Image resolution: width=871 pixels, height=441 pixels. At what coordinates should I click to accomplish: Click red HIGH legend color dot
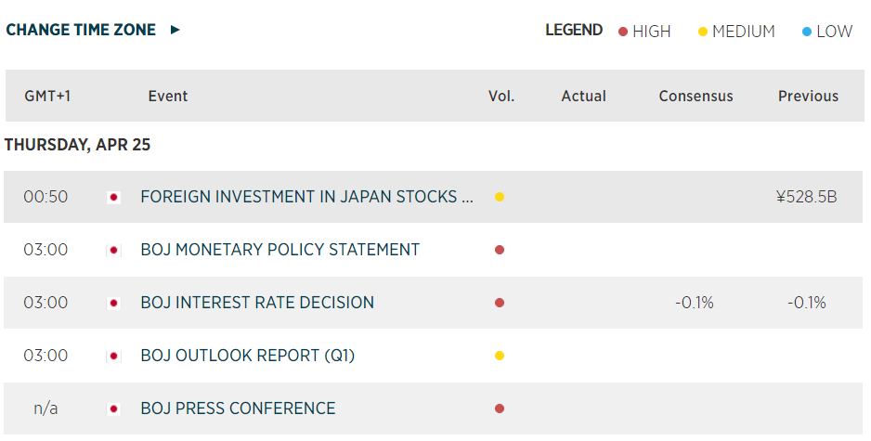pyautogui.click(x=623, y=32)
